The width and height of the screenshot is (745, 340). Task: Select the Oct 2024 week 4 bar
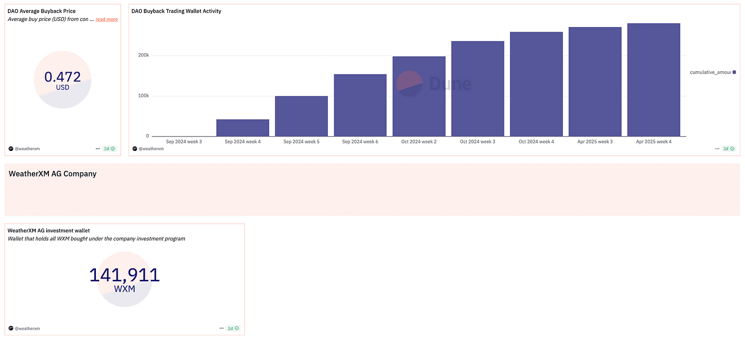coord(536,84)
